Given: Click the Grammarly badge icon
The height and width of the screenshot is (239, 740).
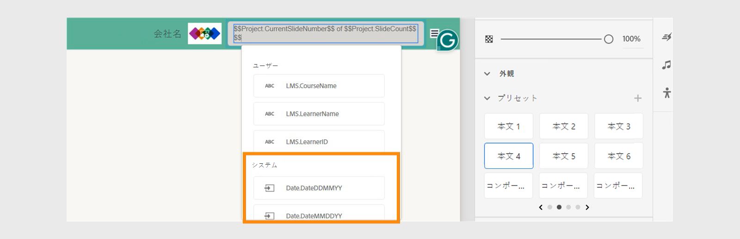Looking at the screenshot, I should [447, 41].
